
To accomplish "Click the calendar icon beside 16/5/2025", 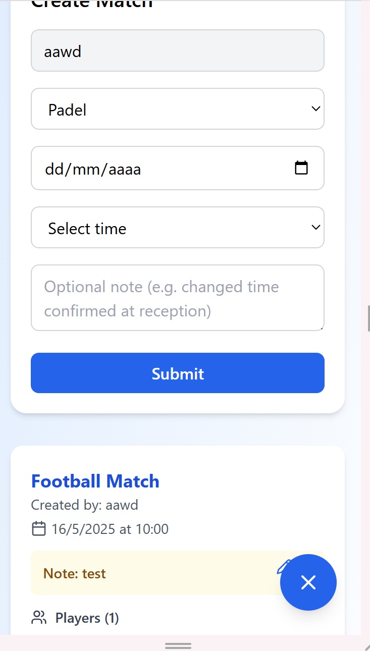I will (x=38, y=528).
